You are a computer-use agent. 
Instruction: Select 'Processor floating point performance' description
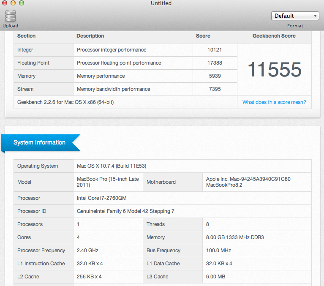tap(119, 63)
